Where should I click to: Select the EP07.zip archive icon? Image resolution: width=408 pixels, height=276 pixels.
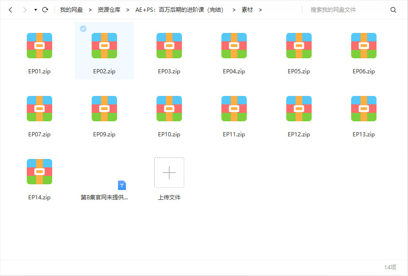(x=39, y=109)
